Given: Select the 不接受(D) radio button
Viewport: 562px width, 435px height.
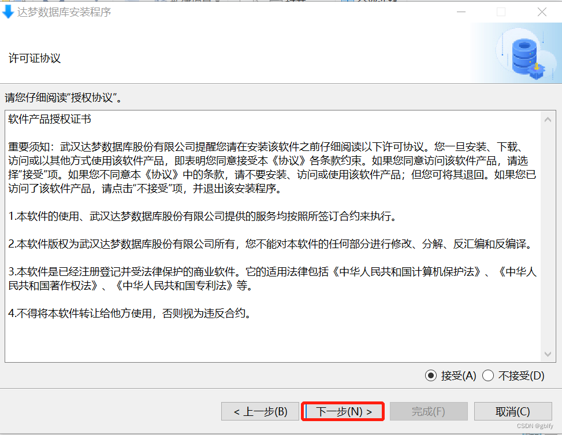Looking at the screenshot, I should point(488,376).
